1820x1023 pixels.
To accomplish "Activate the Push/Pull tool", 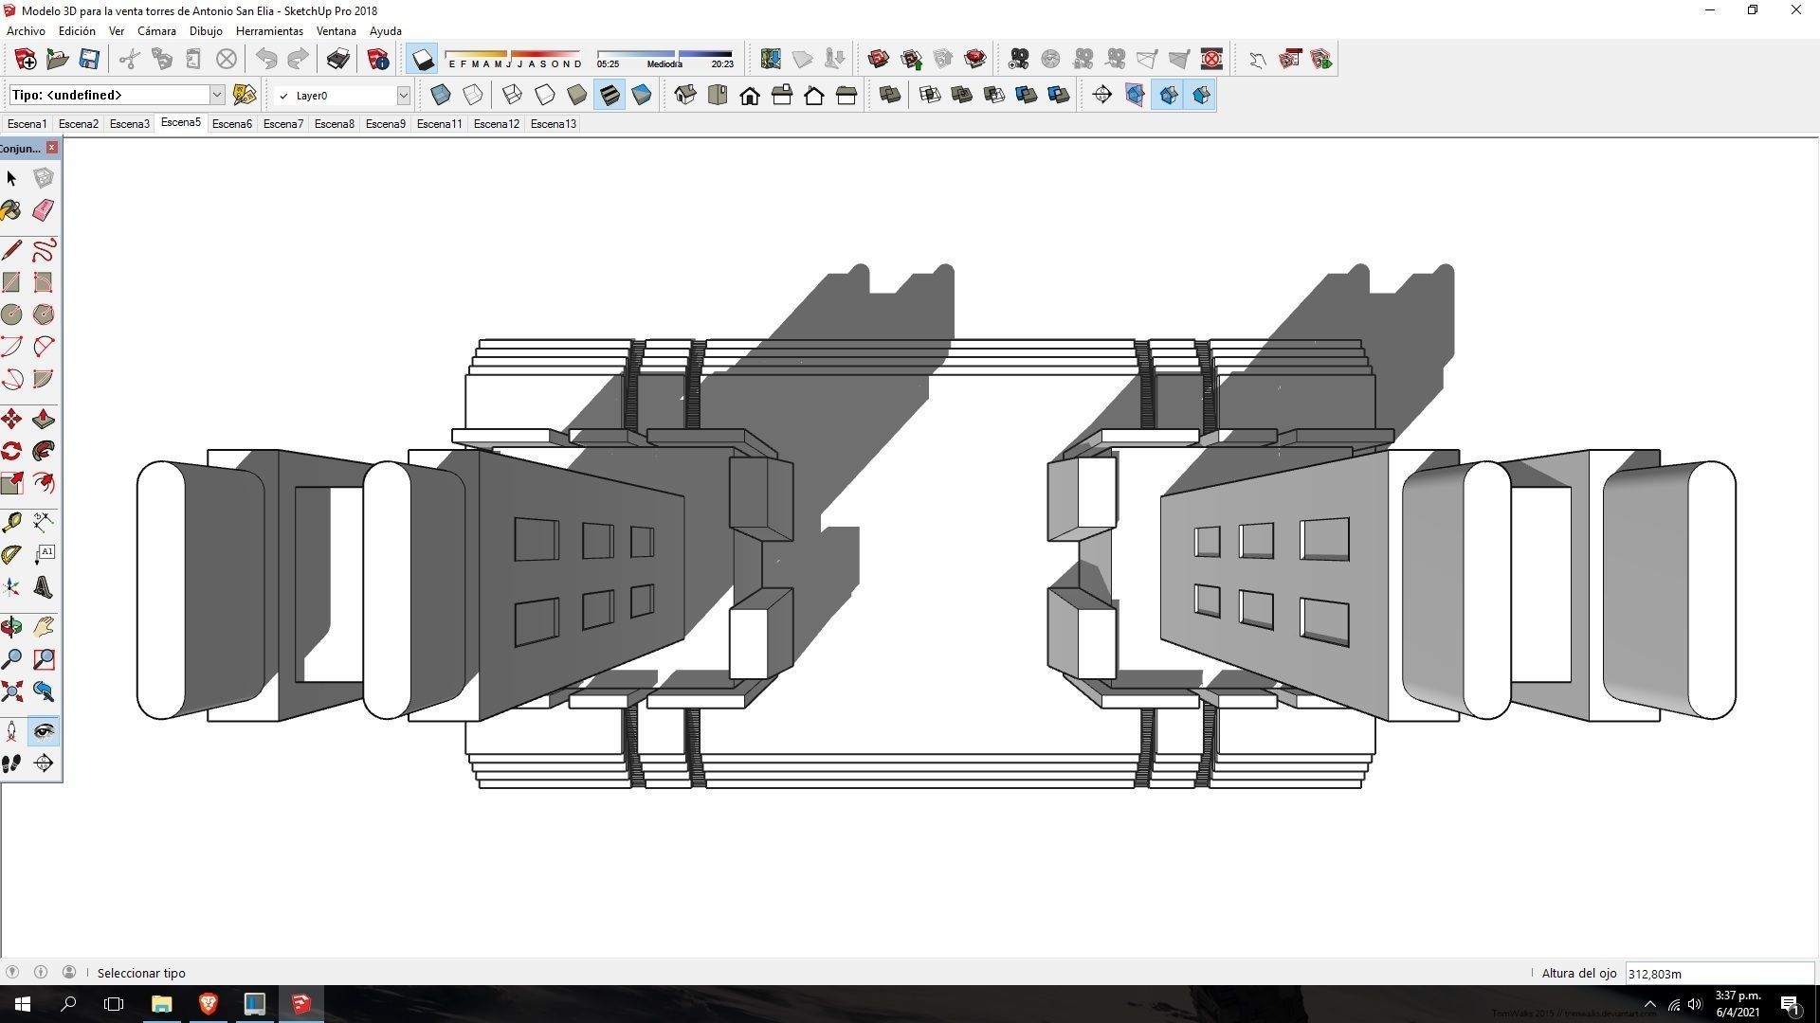I will (x=44, y=419).
